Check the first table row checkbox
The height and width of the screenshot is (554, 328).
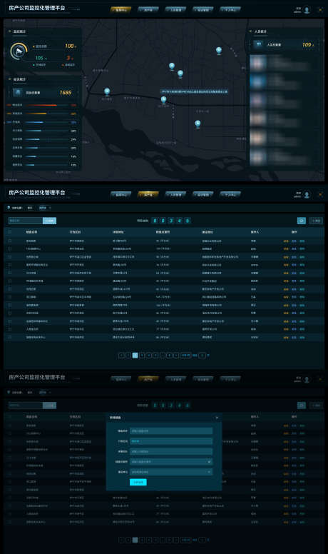[x=10, y=241]
